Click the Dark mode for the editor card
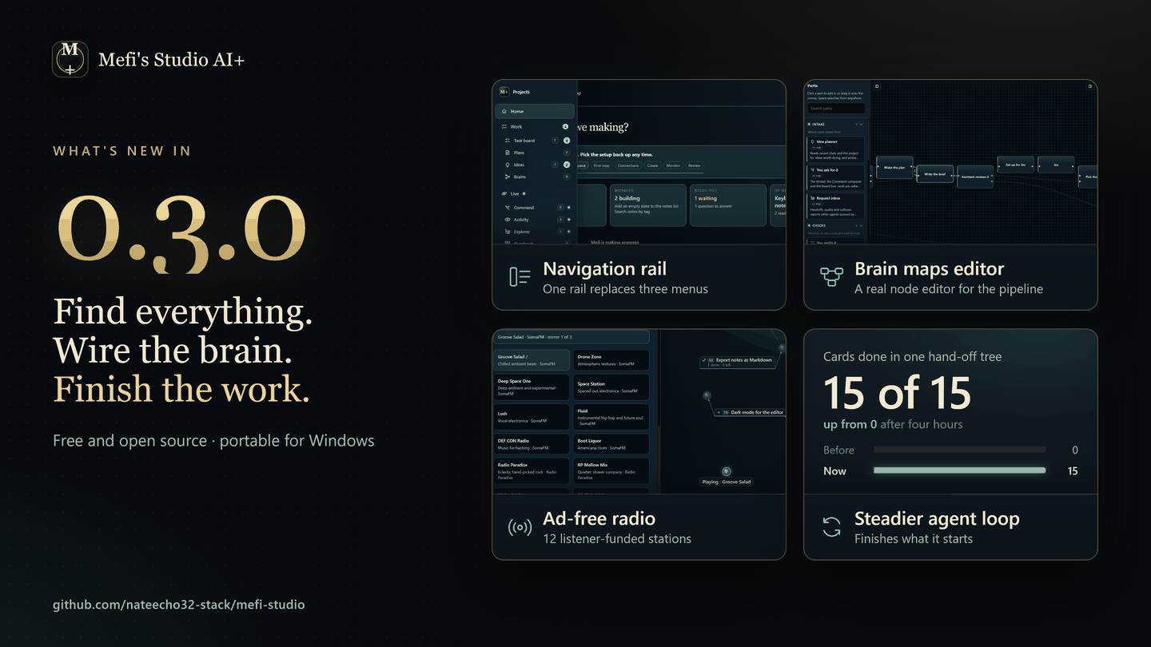Screen dimensions: 1151x647 (748, 412)
